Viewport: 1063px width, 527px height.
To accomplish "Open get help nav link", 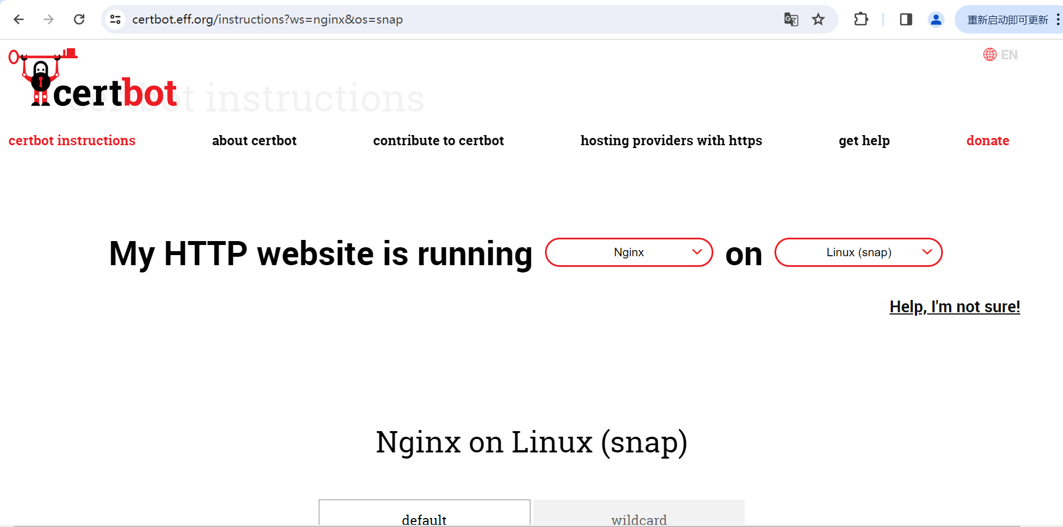I will coord(864,141).
